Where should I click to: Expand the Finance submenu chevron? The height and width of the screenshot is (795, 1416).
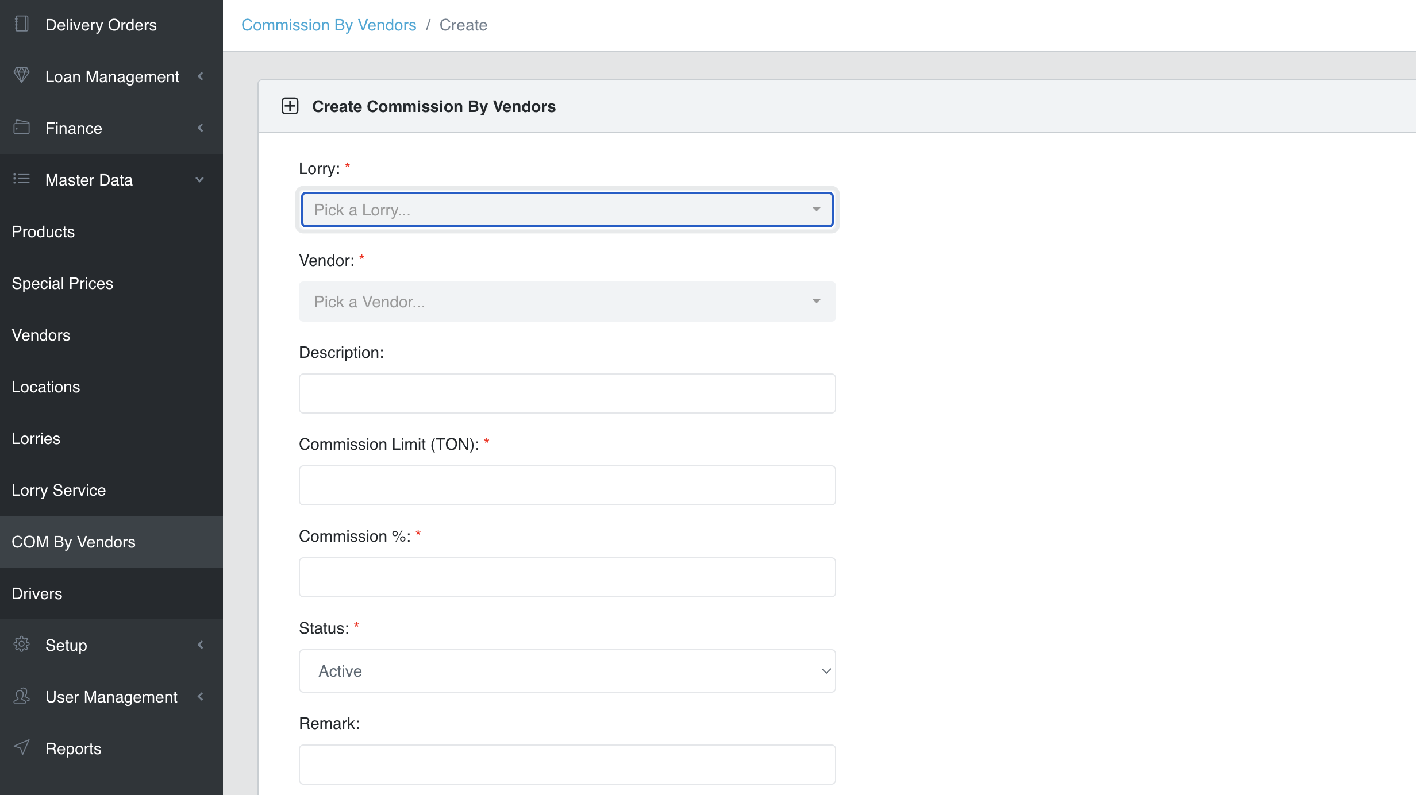(x=200, y=128)
